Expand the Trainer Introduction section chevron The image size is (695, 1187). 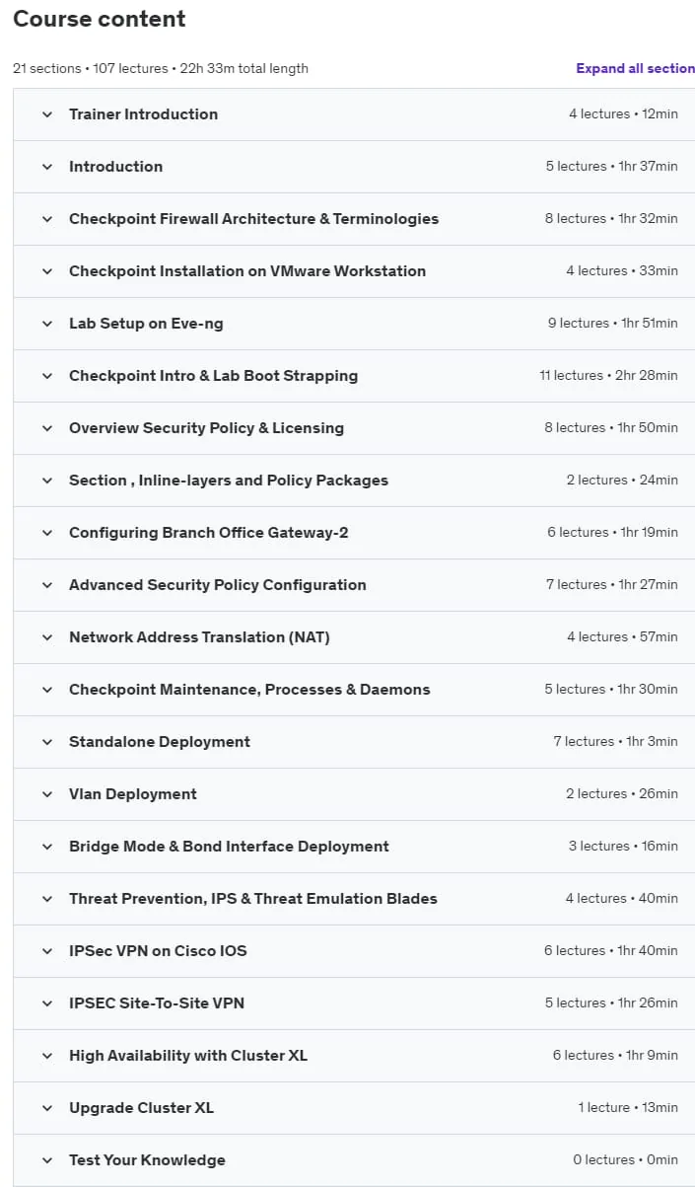46,114
